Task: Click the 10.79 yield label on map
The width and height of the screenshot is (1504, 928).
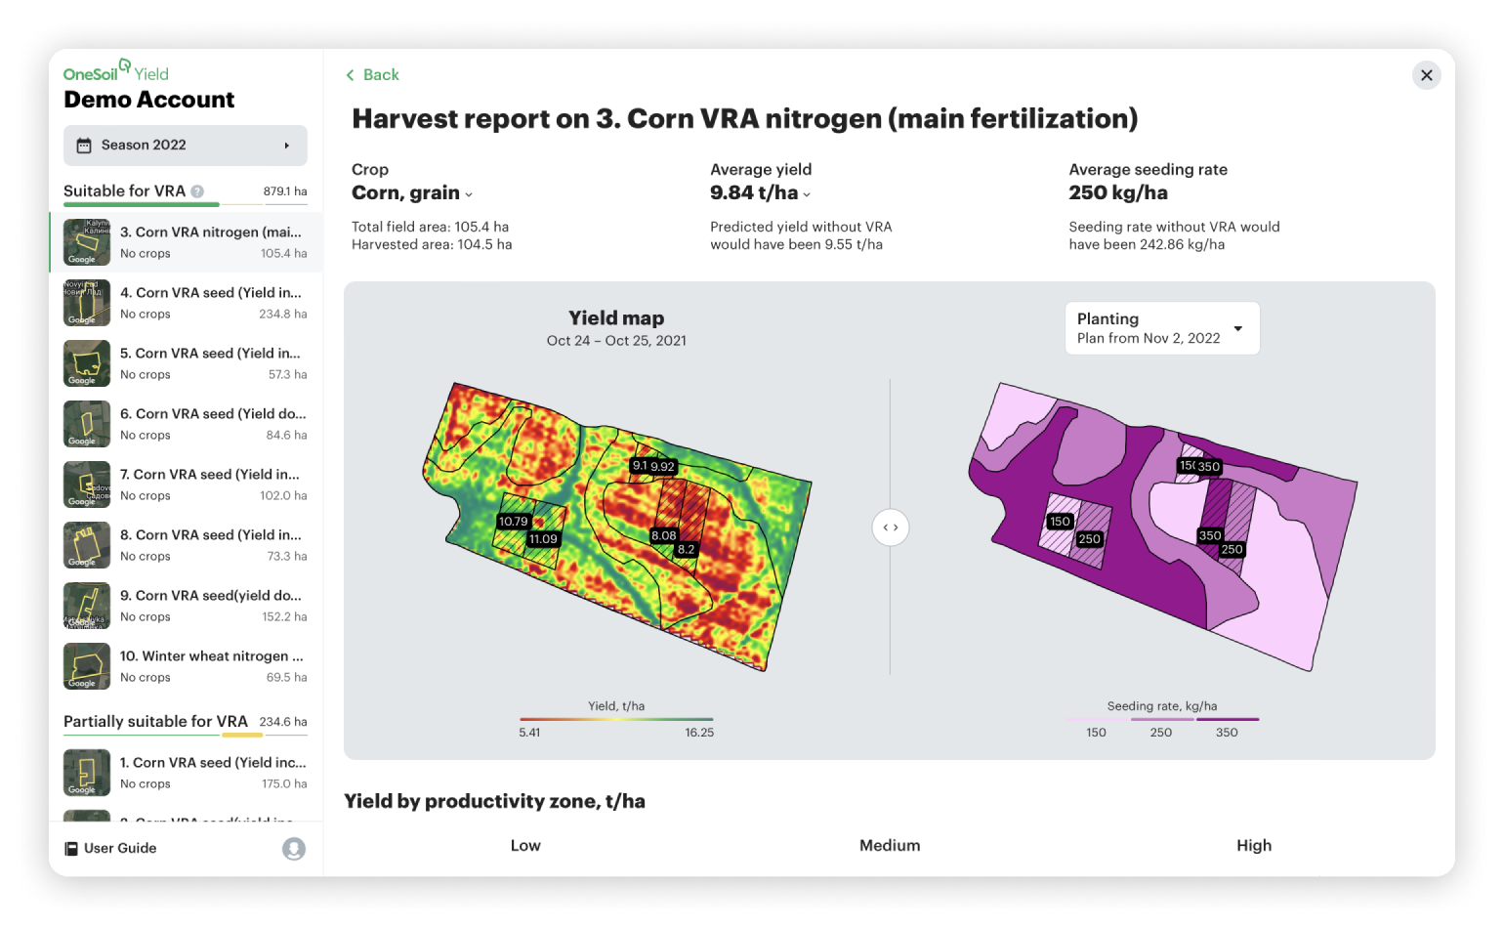Action: pyautogui.click(x=513, y=522)
